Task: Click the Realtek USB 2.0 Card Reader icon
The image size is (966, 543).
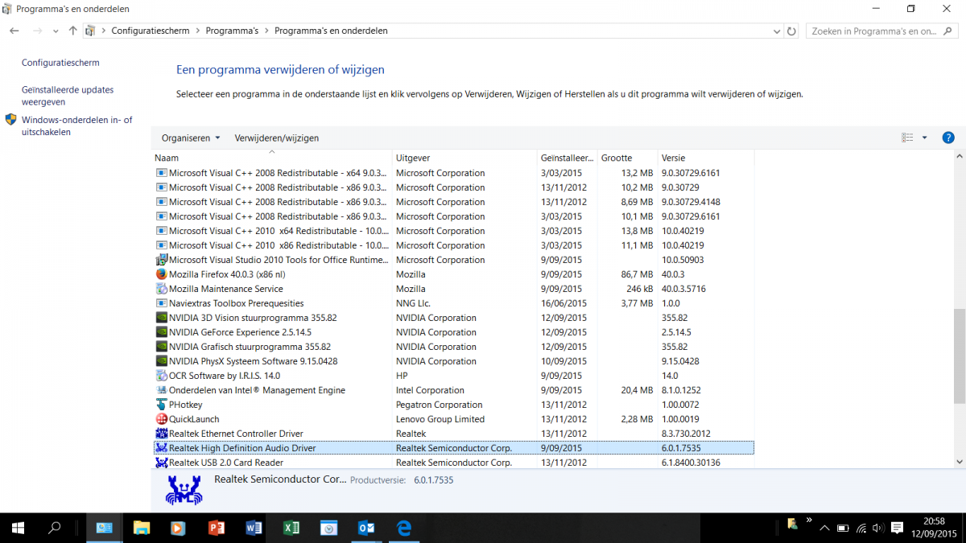Action: [161, 463]
